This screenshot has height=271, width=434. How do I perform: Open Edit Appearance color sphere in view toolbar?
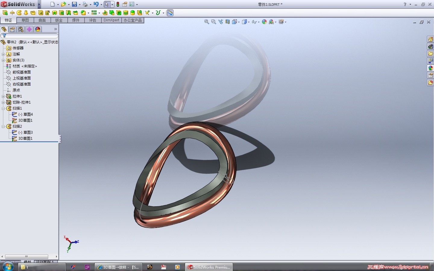click(x=264, y=22)
